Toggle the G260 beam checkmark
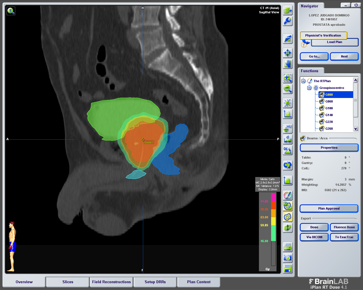This screenshot has width=363, height=290. (x=322, y=128)
